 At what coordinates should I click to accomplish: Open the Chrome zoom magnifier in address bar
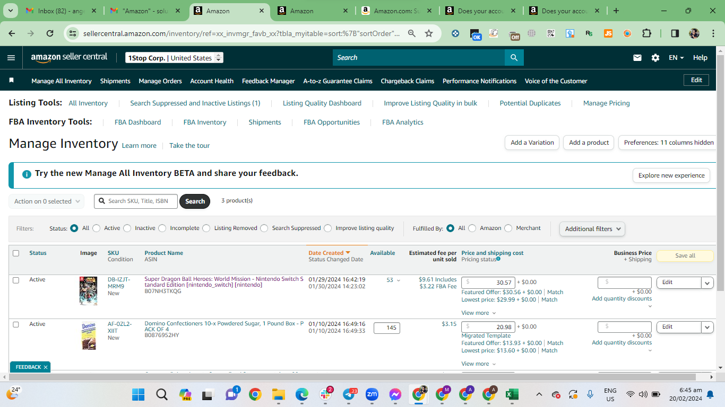(411, 33)
